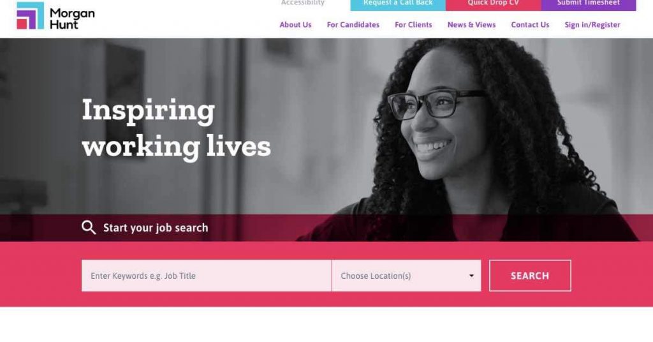Click the magnifying glass search icon
This screenshot has height=342, width=653.
[88, 227]
